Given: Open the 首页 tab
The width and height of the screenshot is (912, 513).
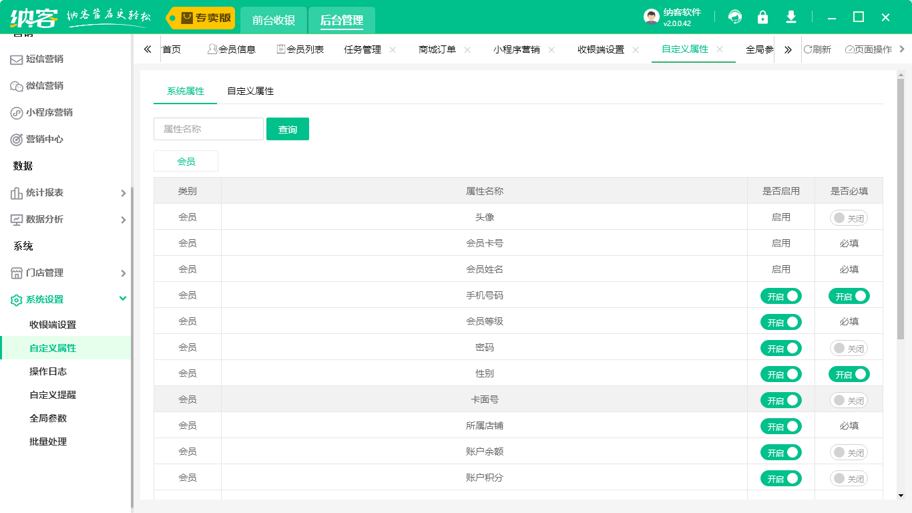Looking at the screenshot, I should click(x=172, y=49).
